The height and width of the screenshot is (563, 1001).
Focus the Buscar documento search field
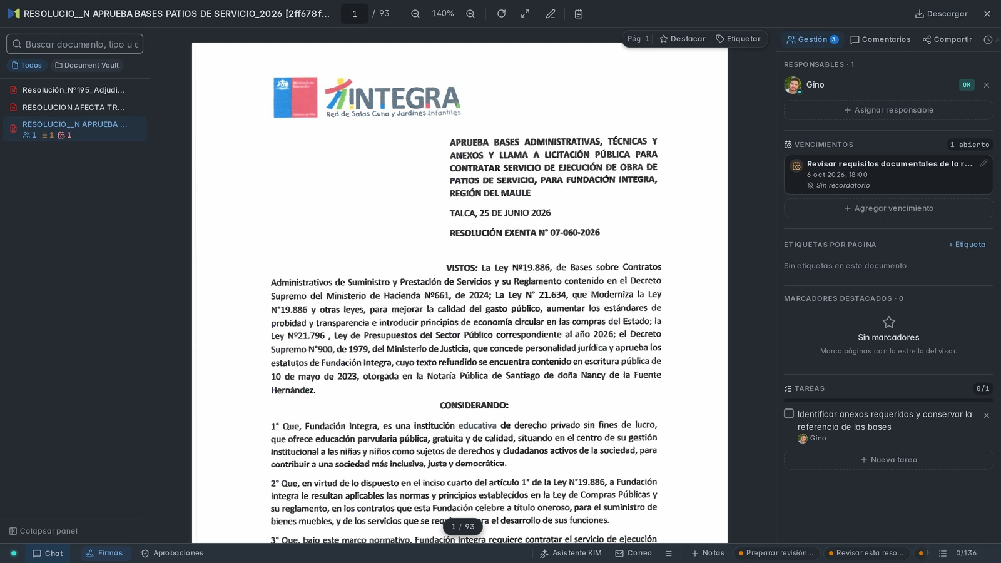click(x=75, y=44)
